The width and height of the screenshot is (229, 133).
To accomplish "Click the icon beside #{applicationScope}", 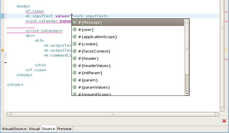I will click(x=75, y=37).
